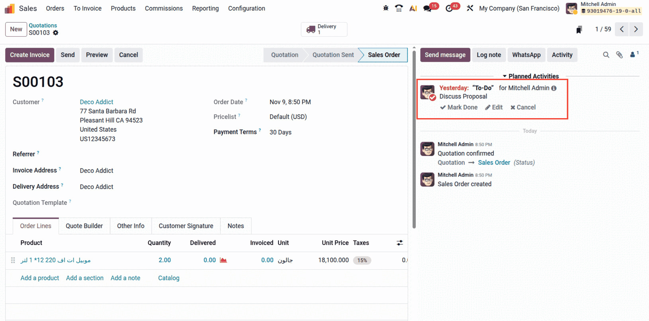Click the form's vertical scrollbar
Screen dimensions: 649x321
[x=414, y=139]
